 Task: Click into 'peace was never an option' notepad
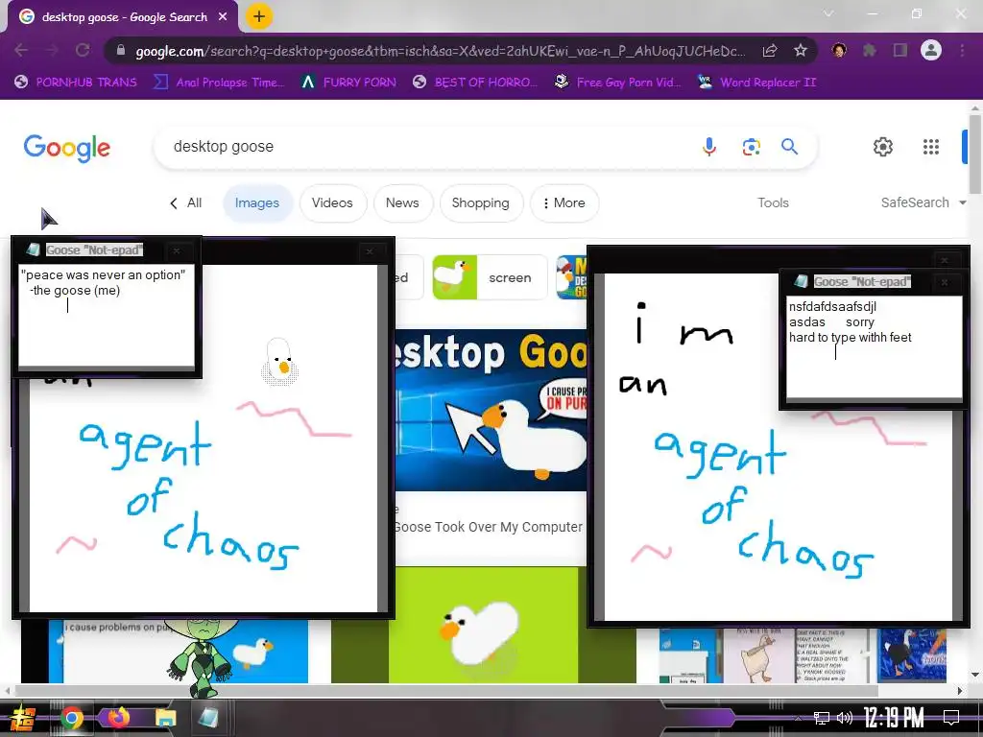tap(106, 315)
